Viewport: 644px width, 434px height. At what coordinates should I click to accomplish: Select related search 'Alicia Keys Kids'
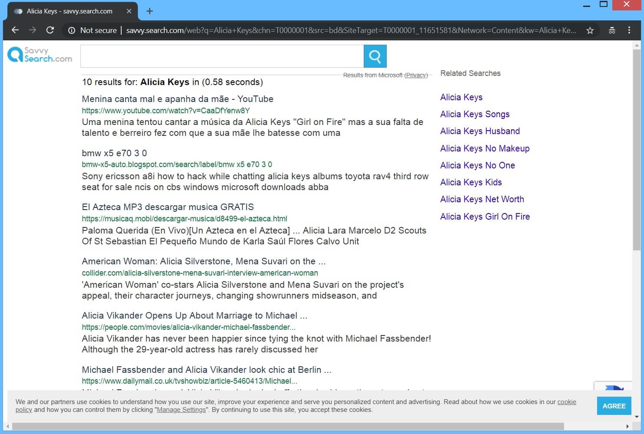(x=471, y=182)
